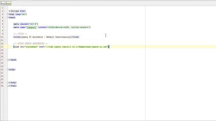
Task: Click the code.jquery.com stylesheet href URL
Action: click(77, 47)
